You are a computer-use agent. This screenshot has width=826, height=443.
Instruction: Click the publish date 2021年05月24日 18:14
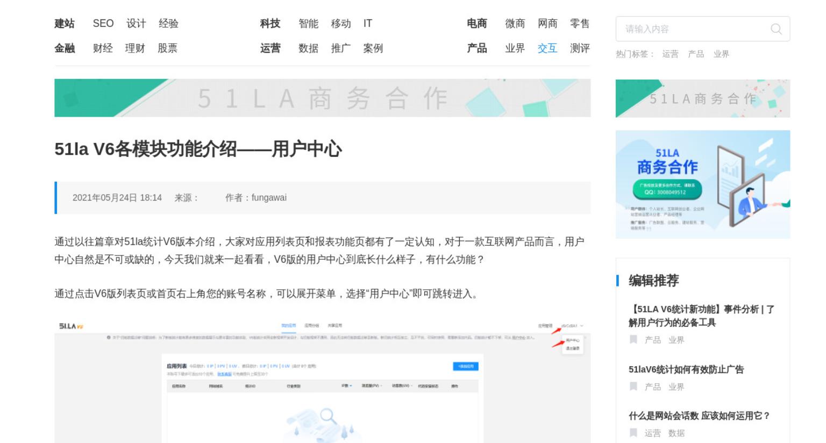pos(117,198)
